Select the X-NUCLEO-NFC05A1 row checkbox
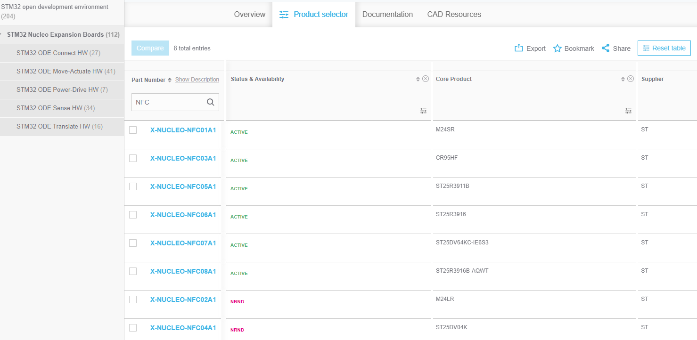 point(133,186)
